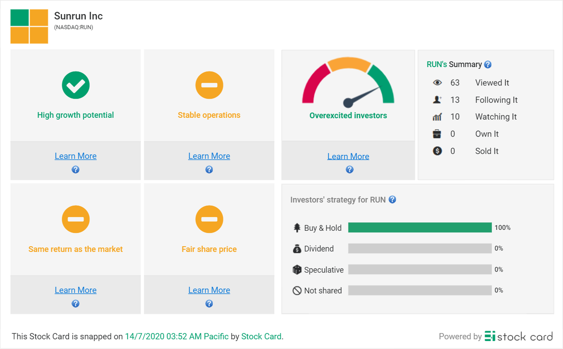563x349 pixels.
Task: Click the Viewed It count 63
Action: tap(455, 83)
